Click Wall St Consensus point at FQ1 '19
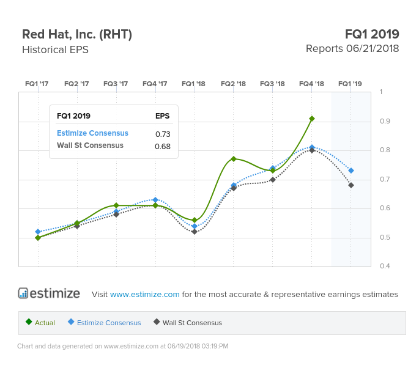This screenshot has width=419, height=379. tap(351, 185)
